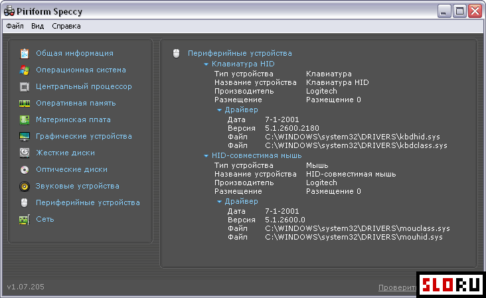Open the Вид menu
The image size is (486, 298).
click(x=37, y=26)
